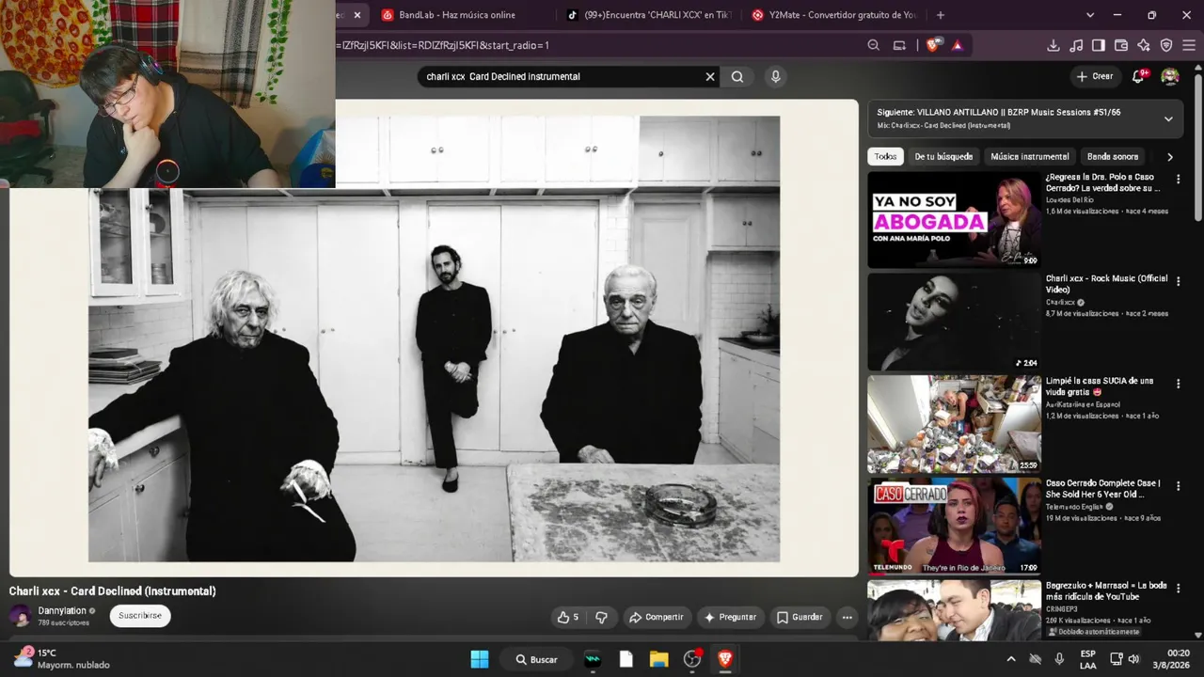
Task: Open the ESP LAA language indicator
Action: click(1087, 659)
